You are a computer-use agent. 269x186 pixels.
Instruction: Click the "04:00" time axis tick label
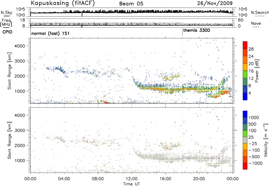[x=64, y=179]
